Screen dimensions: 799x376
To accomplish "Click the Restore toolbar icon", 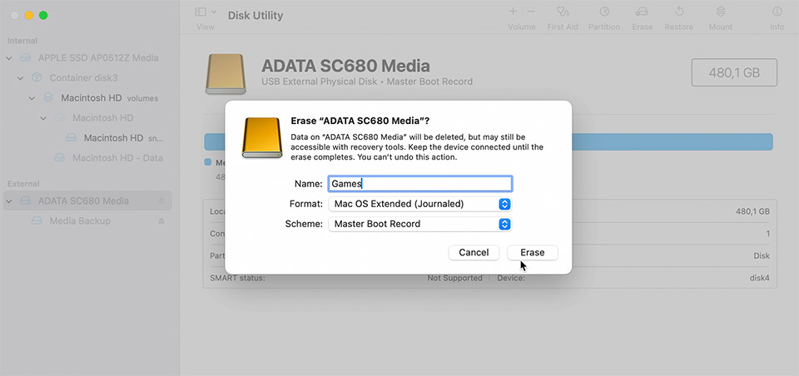I will [679, 11].
